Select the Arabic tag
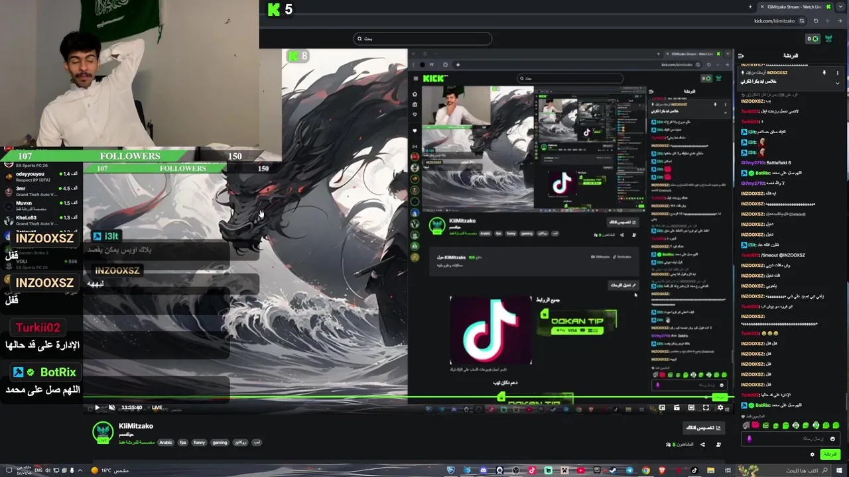Screen dimensions: 849x477 pos(165,443)
